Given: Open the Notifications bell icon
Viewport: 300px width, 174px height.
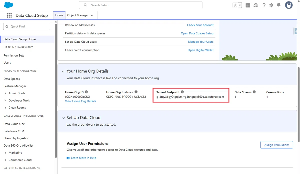Looking at the screenshot, I should point(279,5).
